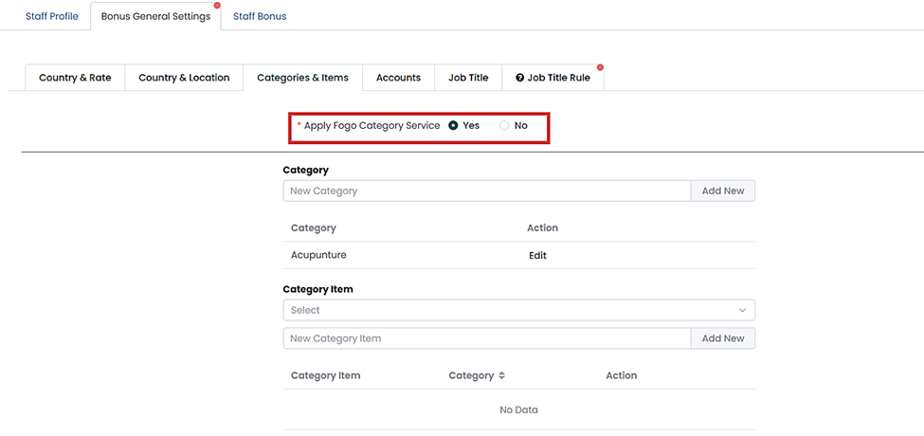Click Add New beside the New Category Item field
Image resolution: width=924 pixels, height=436 pixels.
tap(722, 338)
